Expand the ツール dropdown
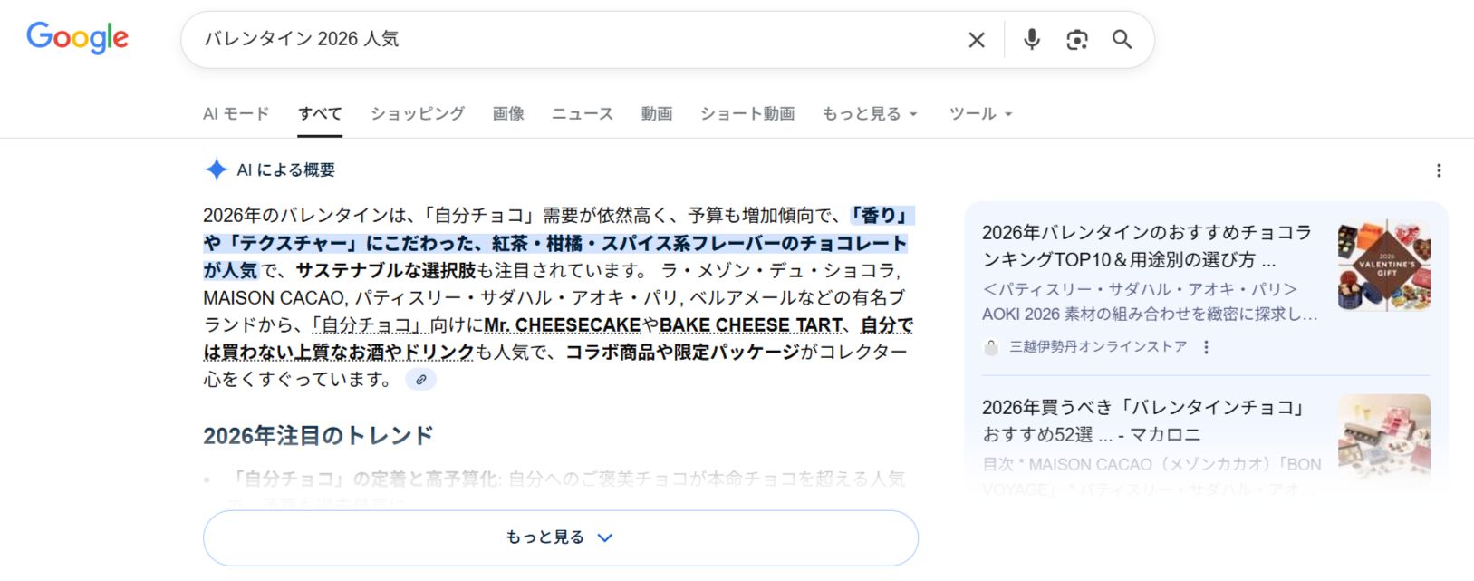Image resolution: width=1474 pixels, height=581 pixels. pyautogui.click(x=980, y=114)
